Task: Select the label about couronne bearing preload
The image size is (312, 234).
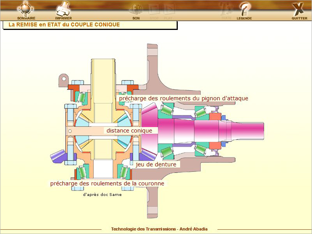Action: coord(107,183)
